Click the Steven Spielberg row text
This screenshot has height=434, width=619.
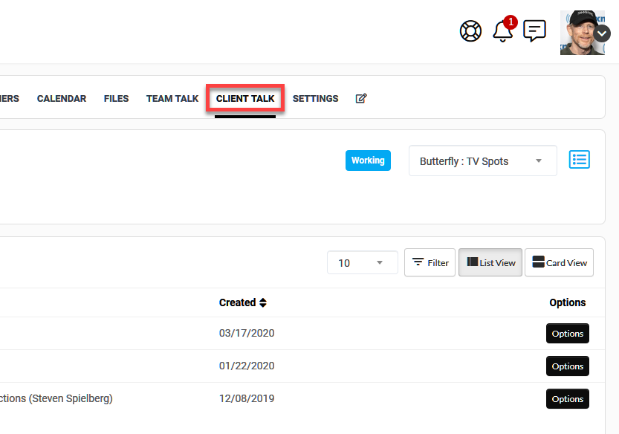click(56, 398)
